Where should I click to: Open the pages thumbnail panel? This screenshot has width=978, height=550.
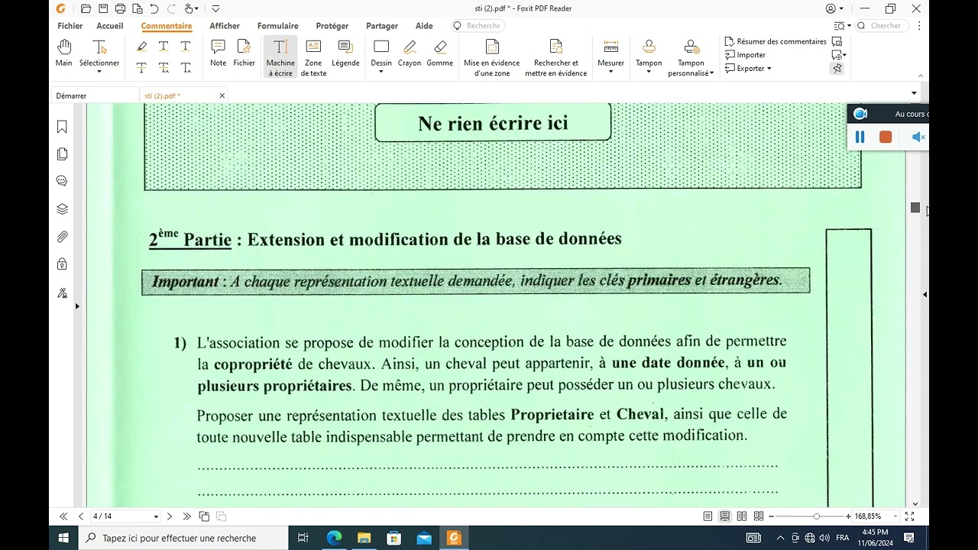[x=62, y=154]
